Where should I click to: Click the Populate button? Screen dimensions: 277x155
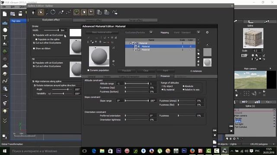(x=127, y=71)
